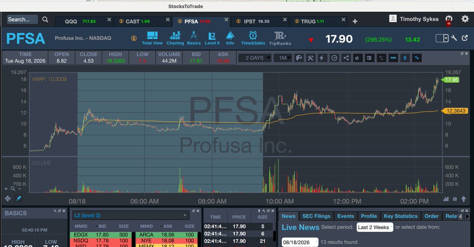
Task: Pop out the chart panel
Action: (462, 53)
